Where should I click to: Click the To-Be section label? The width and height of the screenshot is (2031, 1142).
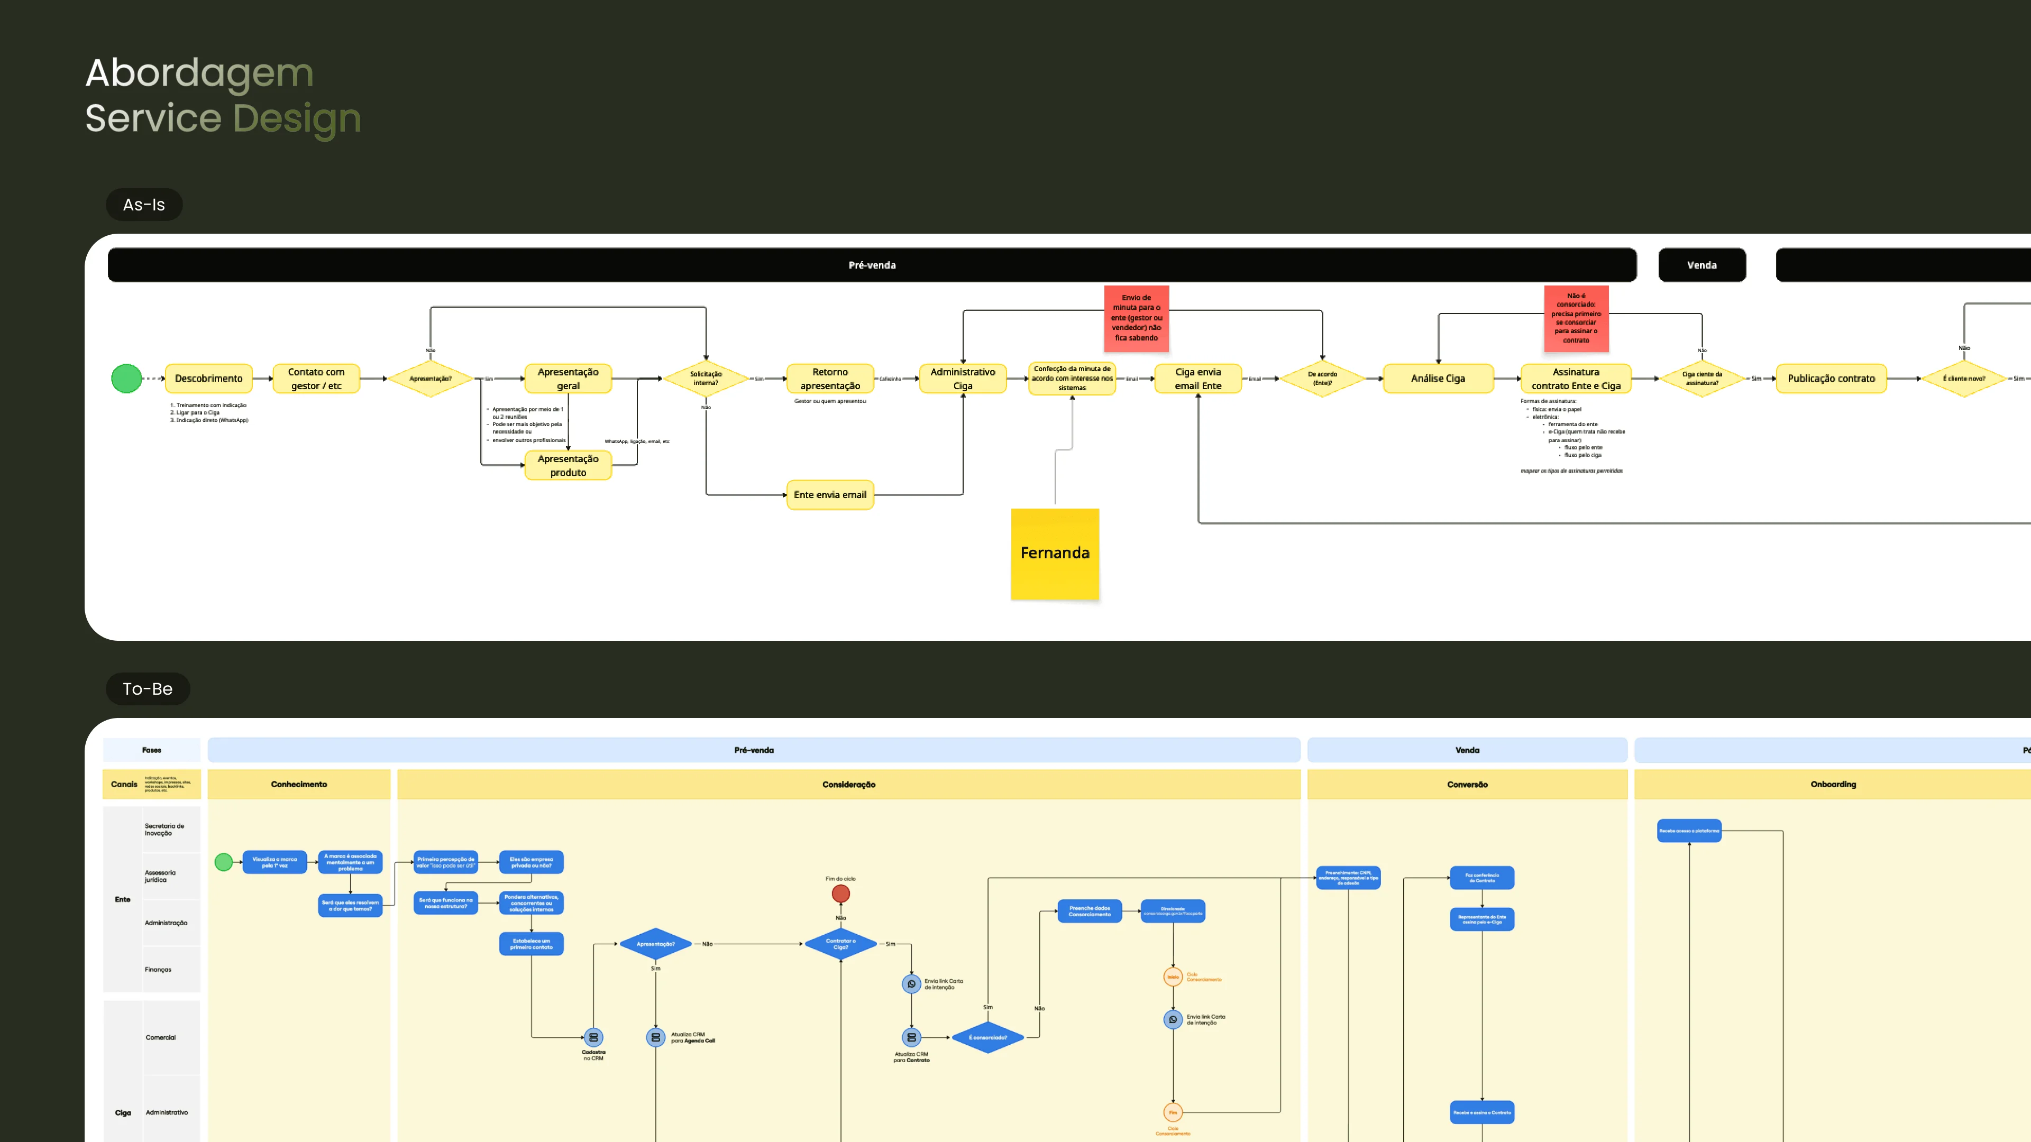point(148,689)
